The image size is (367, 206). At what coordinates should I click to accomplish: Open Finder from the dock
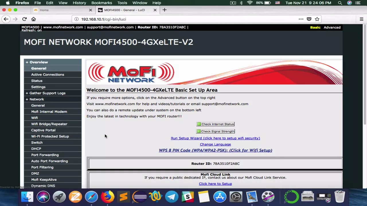click(x=27, y=197)
